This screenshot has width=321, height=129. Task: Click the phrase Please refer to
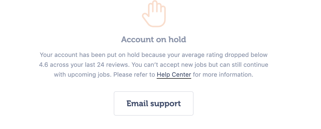134,75
